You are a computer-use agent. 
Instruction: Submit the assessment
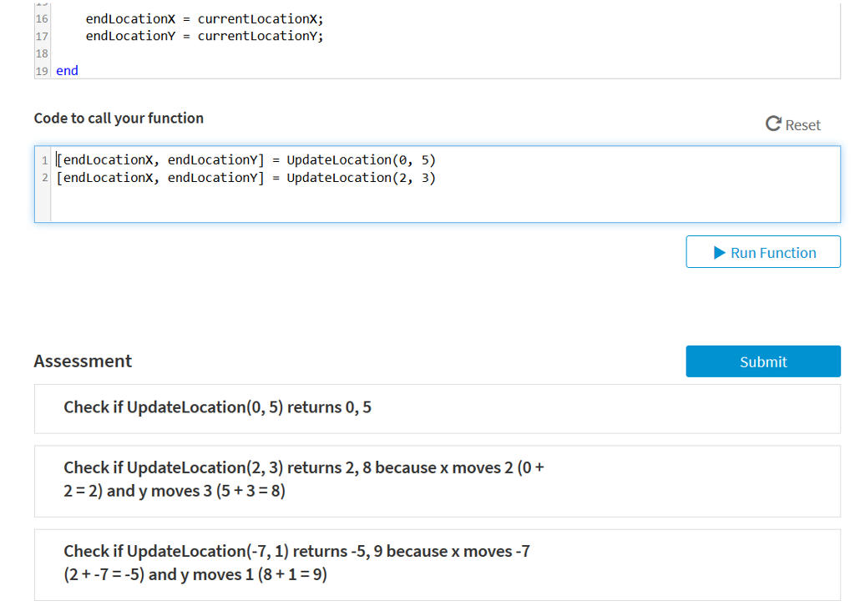pos(762,361)
